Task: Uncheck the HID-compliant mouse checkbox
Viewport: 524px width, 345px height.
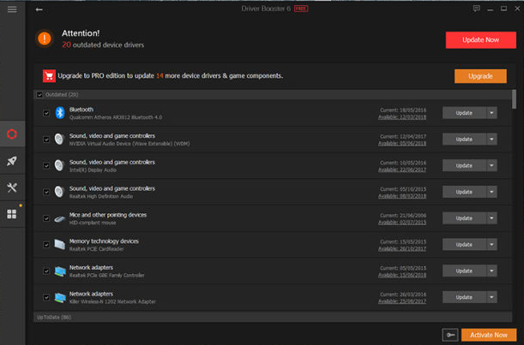Action: point(46,218)
